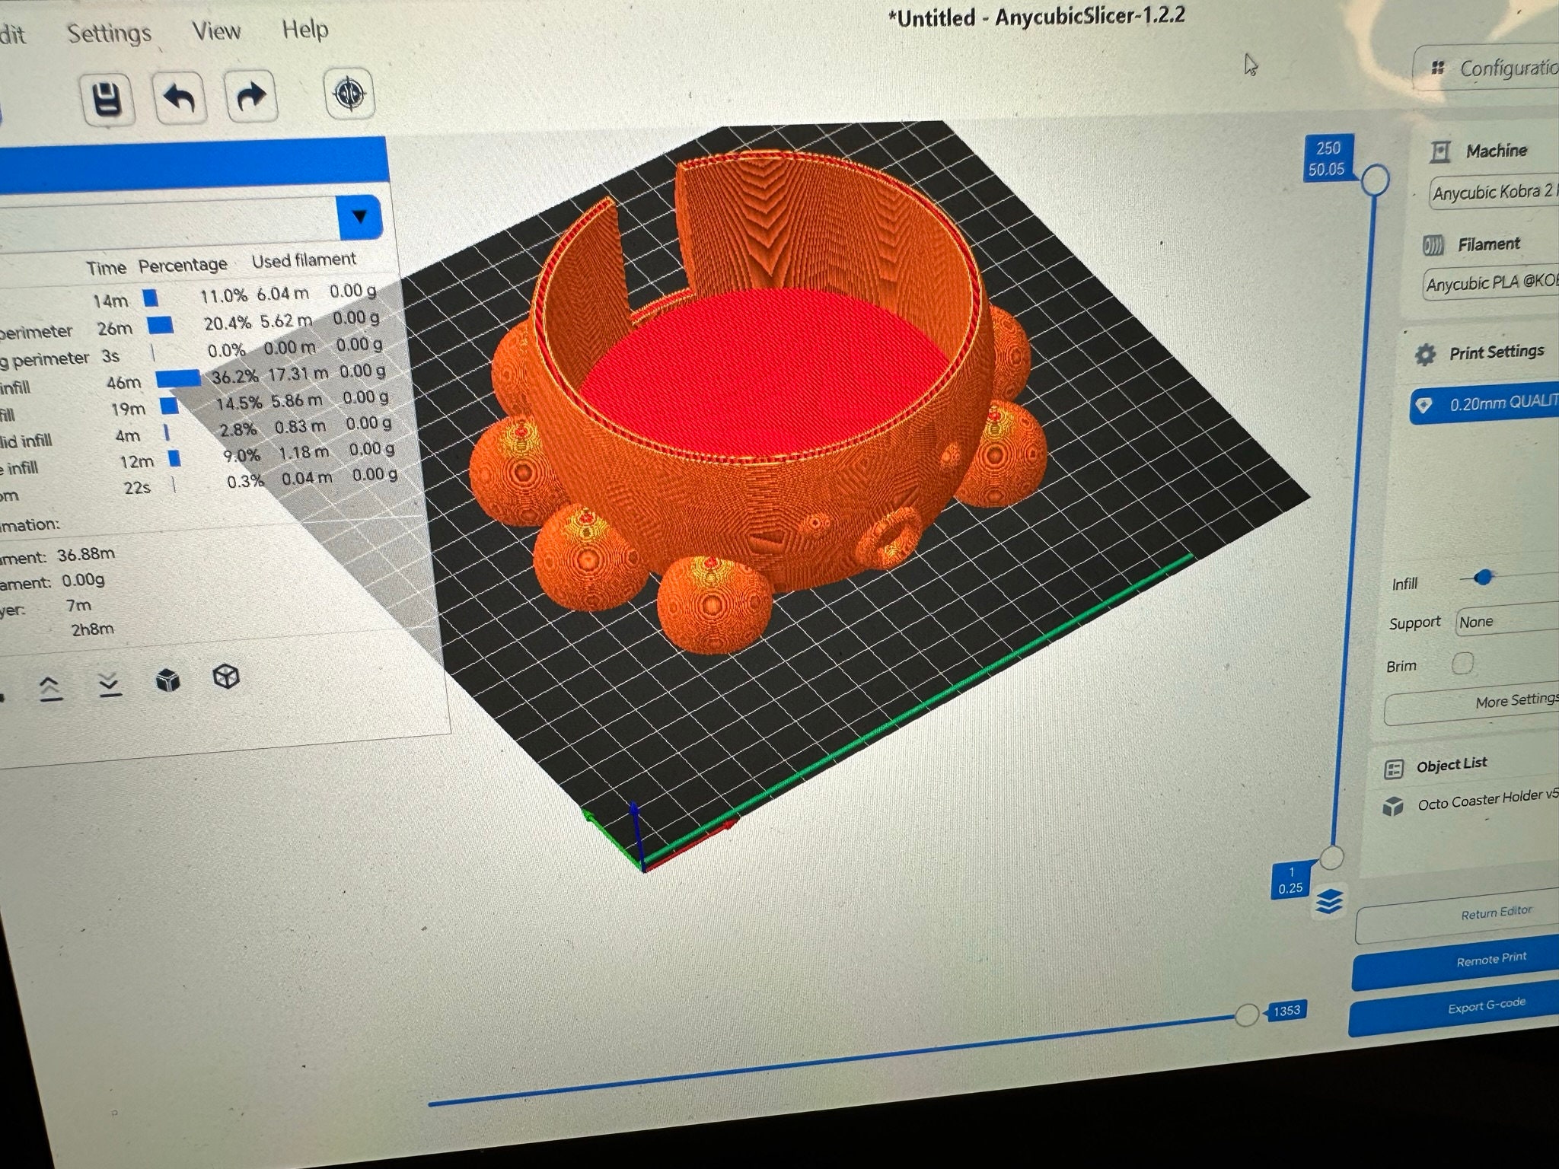Open the View menu

tap(217, 30)
